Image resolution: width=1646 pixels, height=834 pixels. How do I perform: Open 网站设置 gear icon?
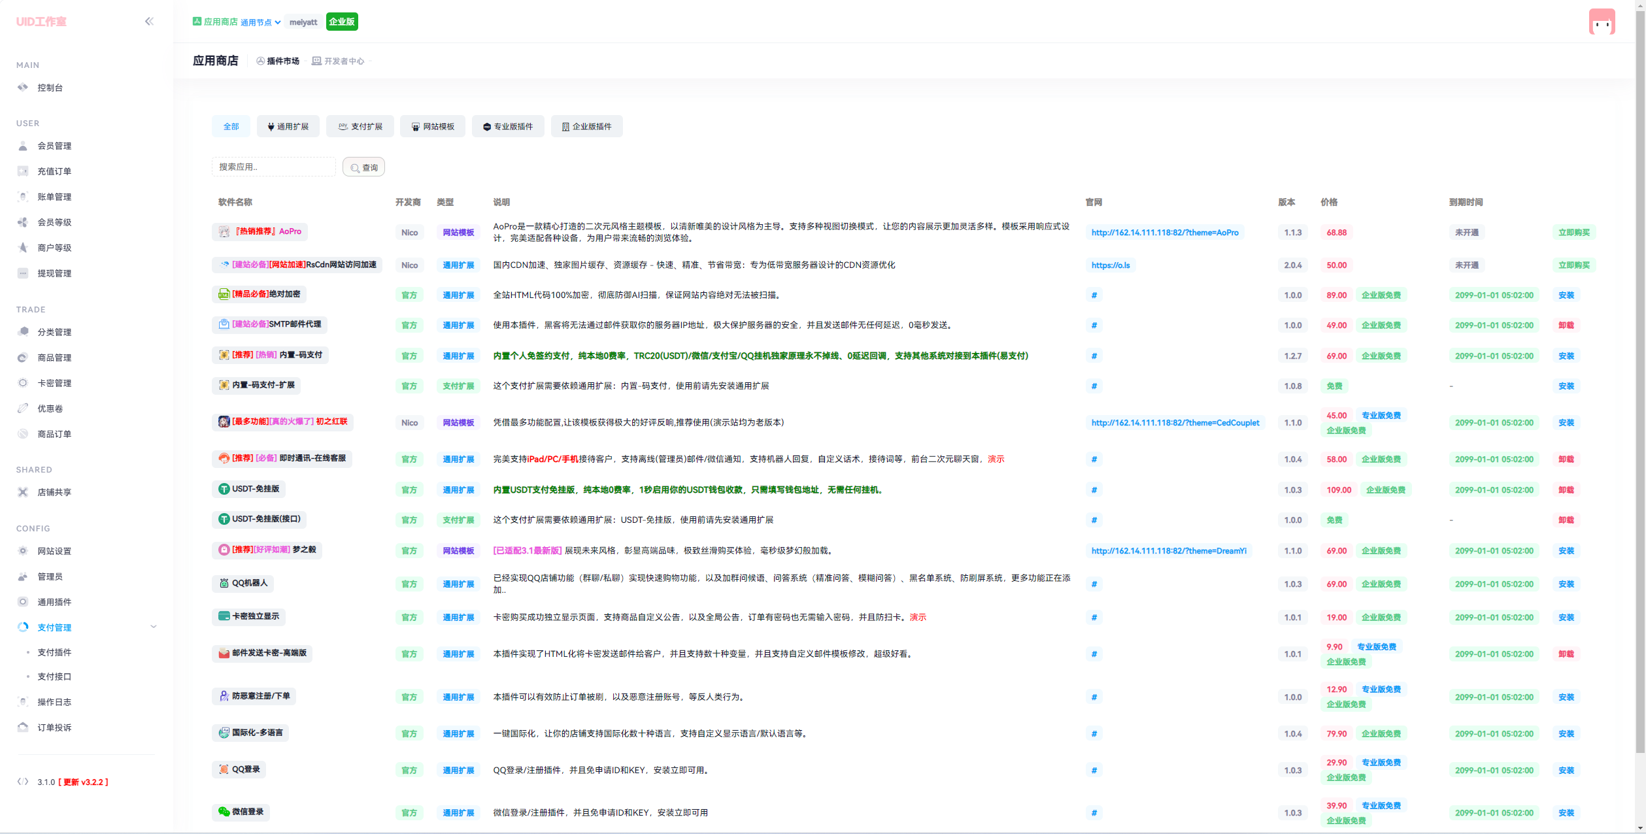tap(23, 551)
